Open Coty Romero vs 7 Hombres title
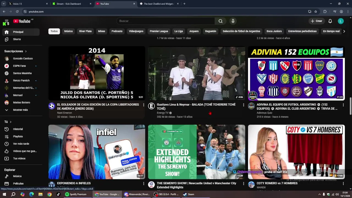The width and height of the screenshot is (352, 198). point(277,183)
